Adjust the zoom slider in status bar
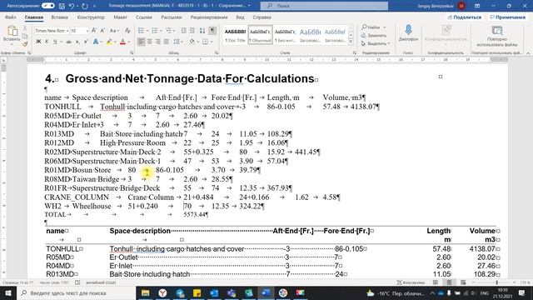The height and width of the screenshot is (300, 533). click(496, 282)
